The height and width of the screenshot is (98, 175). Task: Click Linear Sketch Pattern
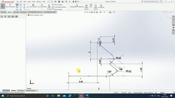coord(59,7)
